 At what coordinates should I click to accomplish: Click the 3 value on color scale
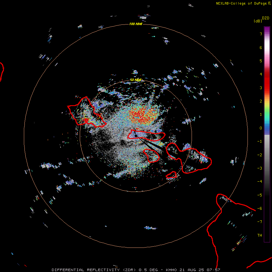(261, 88)
